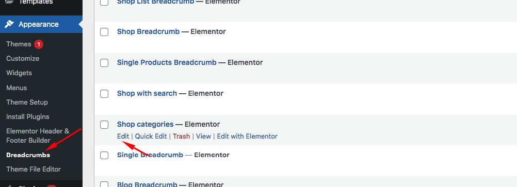Open the Themes submenu item

pyautogui.click(x=19, y=44)
